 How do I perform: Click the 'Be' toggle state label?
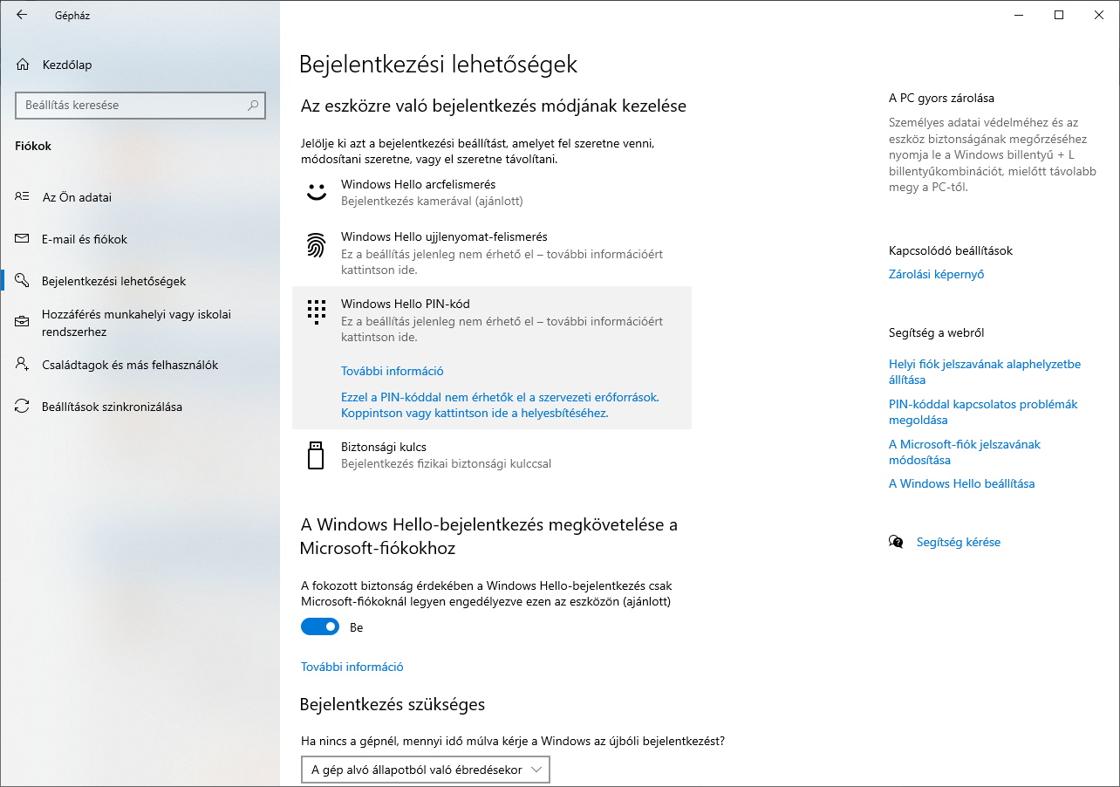(x=356, y=627)
